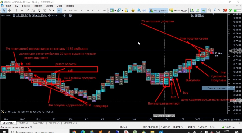Zoom out the chart

tap(210, 10)
